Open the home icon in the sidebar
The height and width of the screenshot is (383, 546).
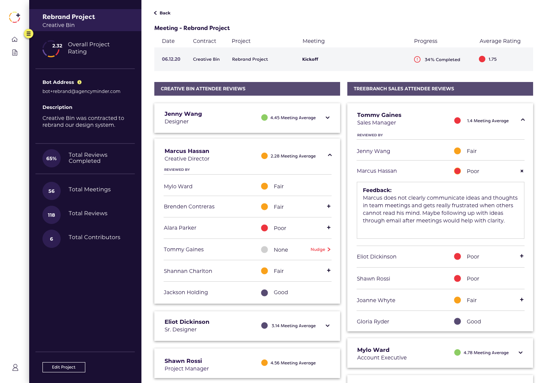tap(15, 39)
